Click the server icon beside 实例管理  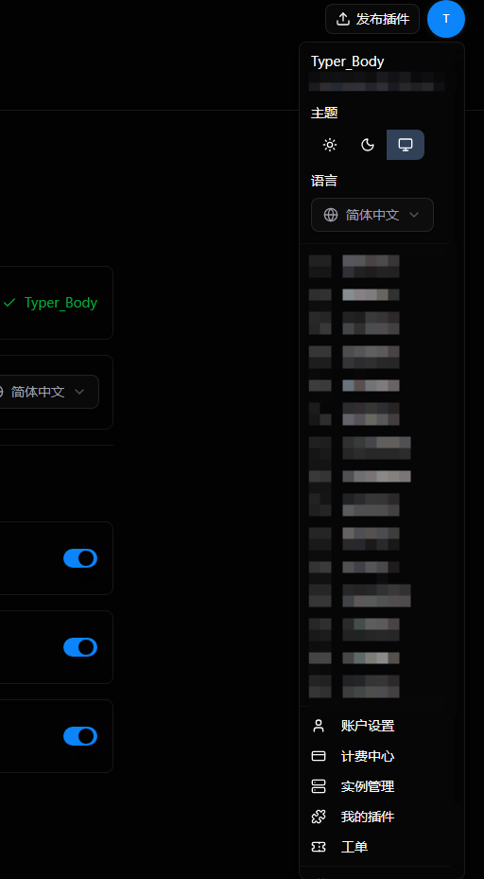[x=319, y=786]
